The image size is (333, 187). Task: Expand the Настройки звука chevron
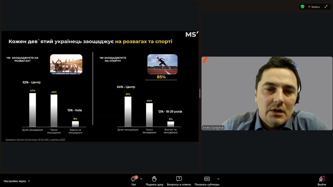[x=29, y=181]
